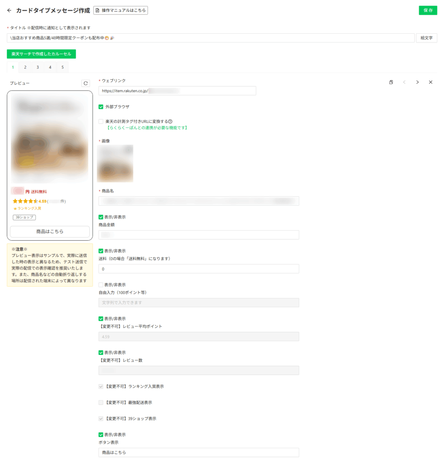Delete this card with the X icon
This screenshot has width=443, height=466.
[431, 82]
